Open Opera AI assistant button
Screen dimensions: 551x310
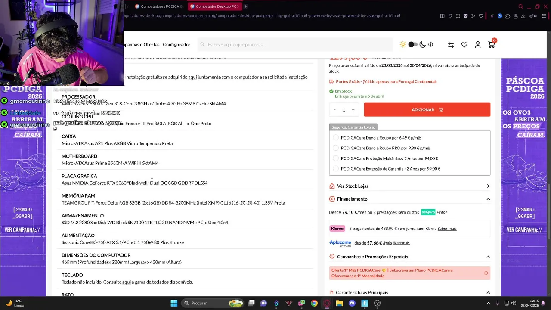(x=534, y=16)
